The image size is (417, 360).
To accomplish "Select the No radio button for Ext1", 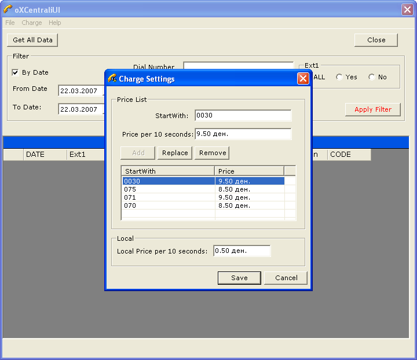I will point(372,77).
